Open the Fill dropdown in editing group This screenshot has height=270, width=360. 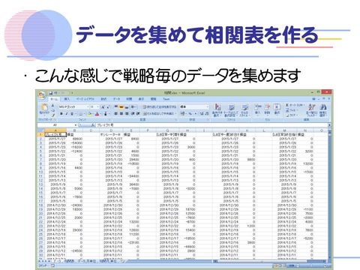point(291,110)
